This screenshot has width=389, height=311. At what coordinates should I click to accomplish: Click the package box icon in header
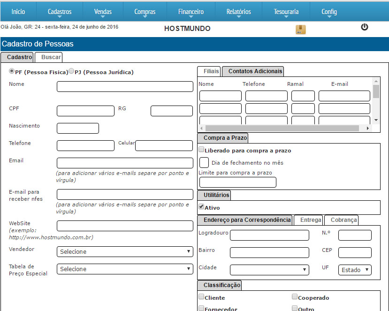tap(300, 30)
